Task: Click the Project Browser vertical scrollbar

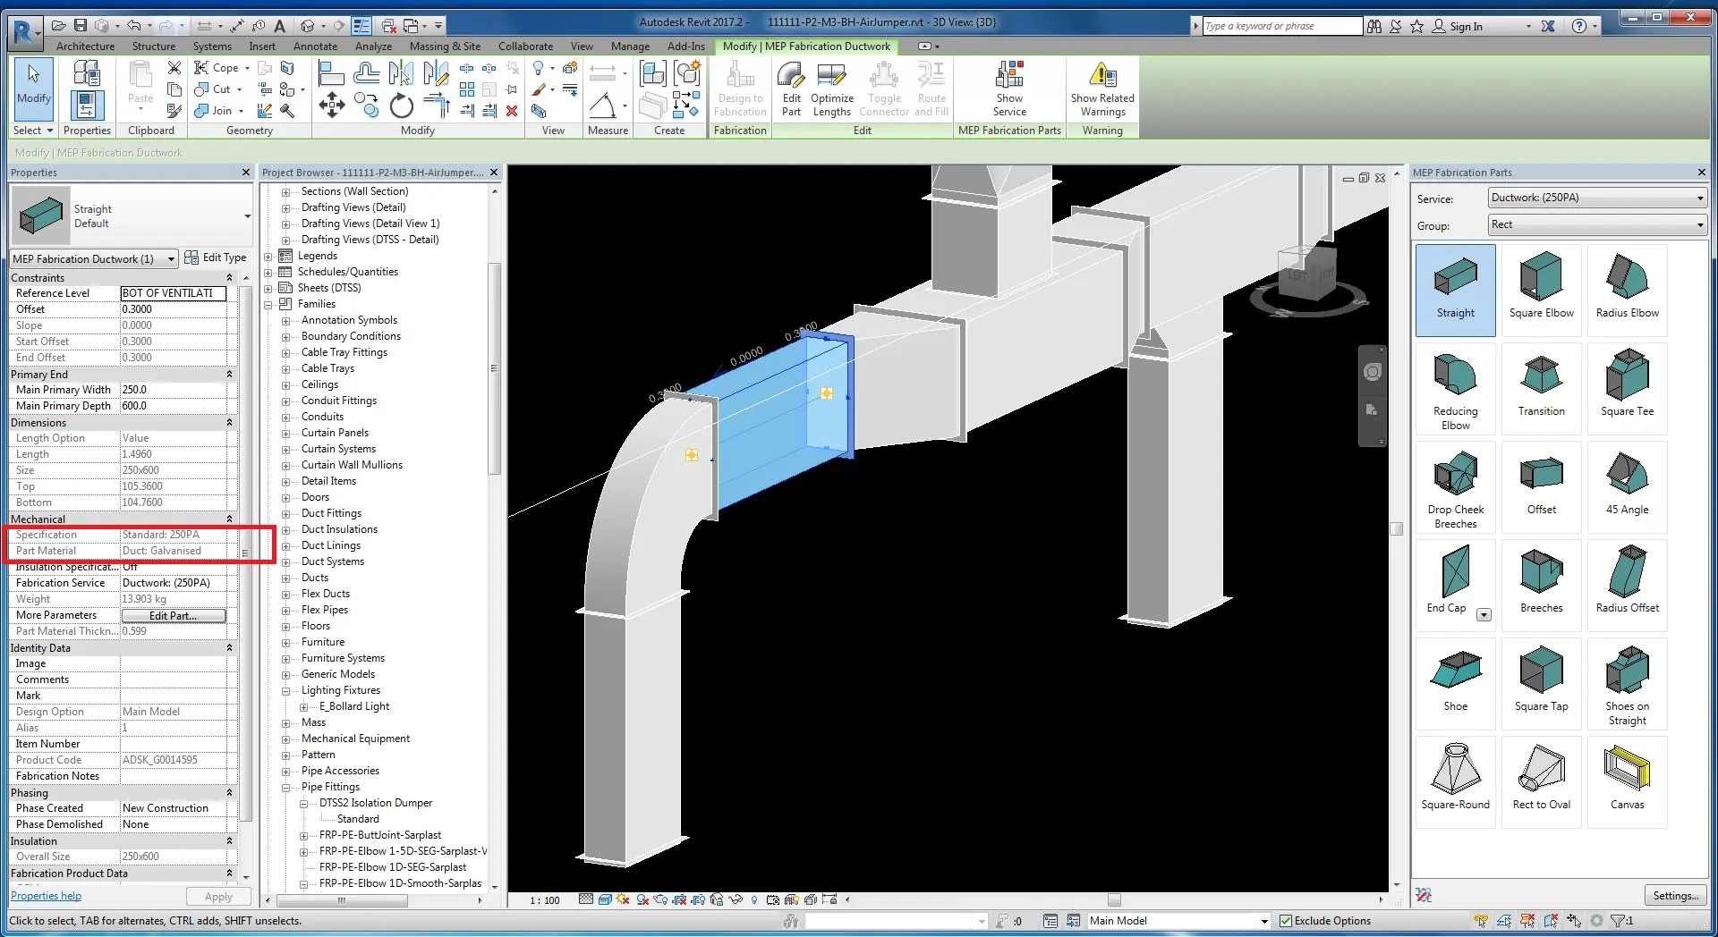Action: [494, 368]
